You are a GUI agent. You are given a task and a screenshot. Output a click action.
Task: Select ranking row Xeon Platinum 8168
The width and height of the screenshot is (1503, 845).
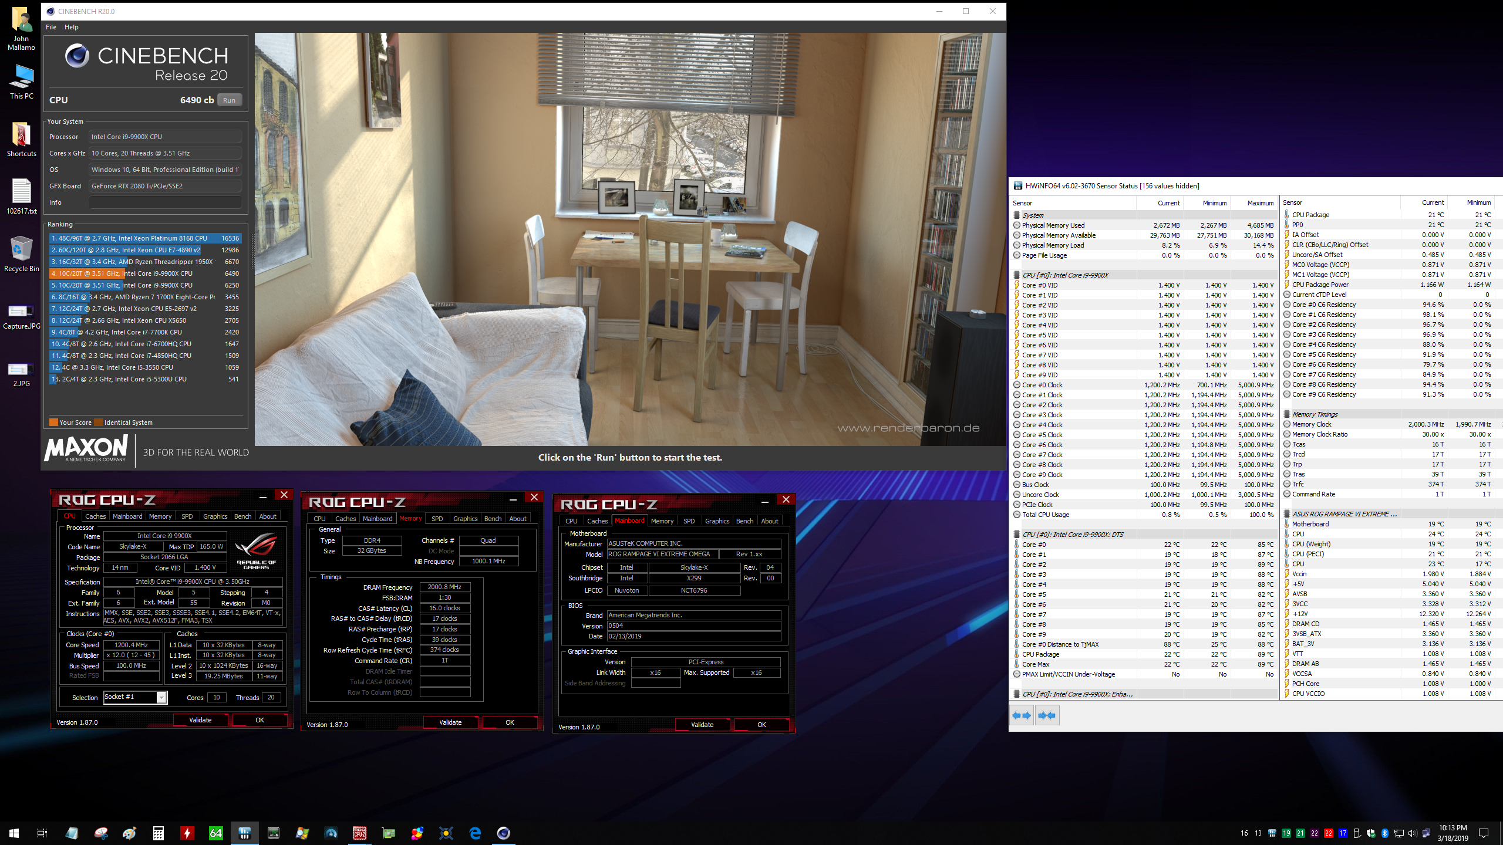(x=145, y=238)
